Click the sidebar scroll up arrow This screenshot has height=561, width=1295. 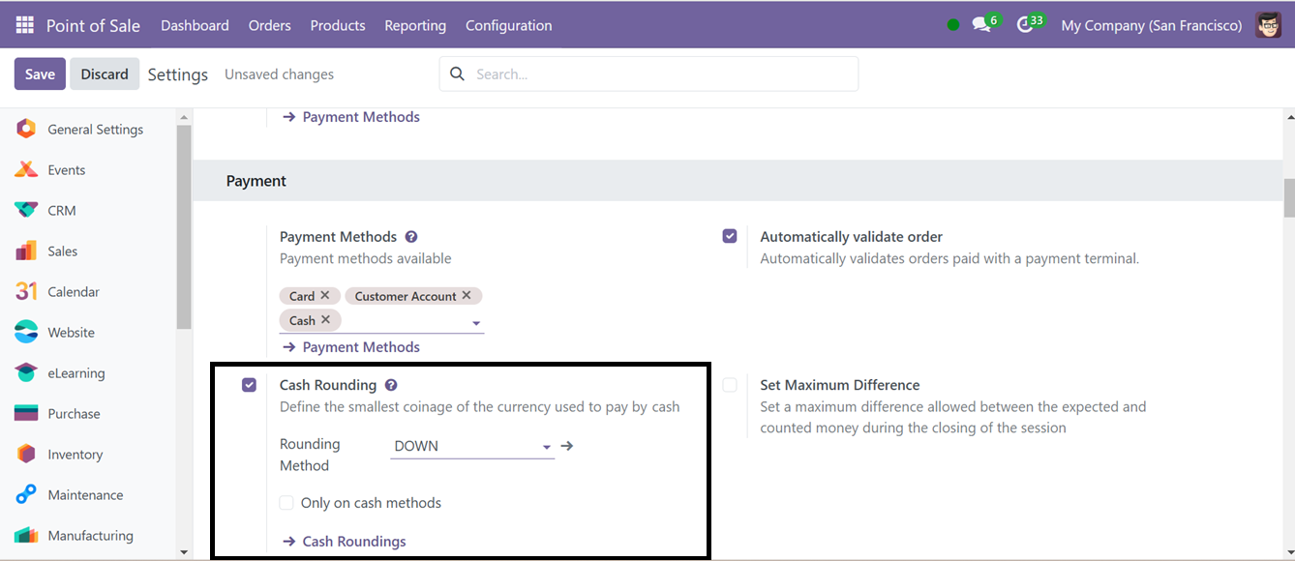pyautogui.click(x=184, y=117)
